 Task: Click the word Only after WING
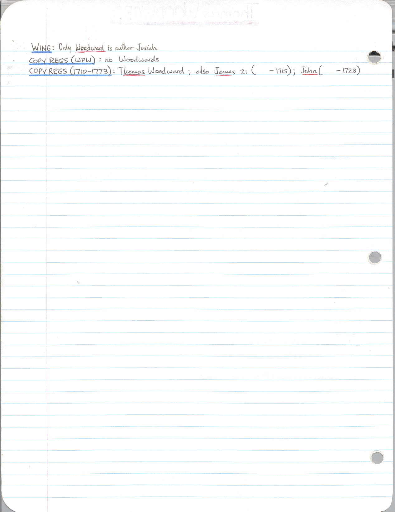tap(65, 48)
